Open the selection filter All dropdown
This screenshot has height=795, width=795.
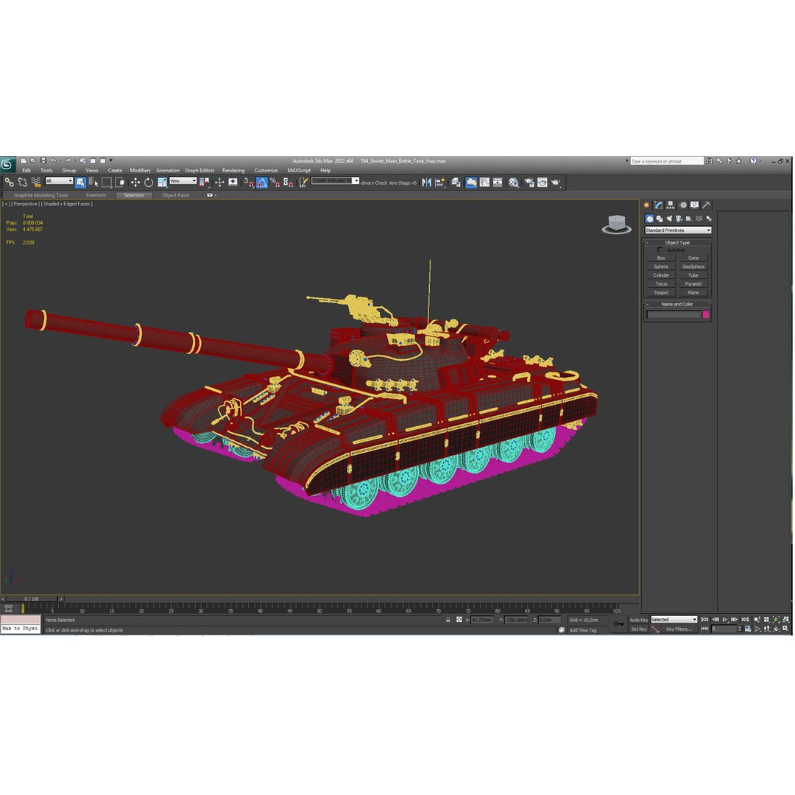(60, 181)
